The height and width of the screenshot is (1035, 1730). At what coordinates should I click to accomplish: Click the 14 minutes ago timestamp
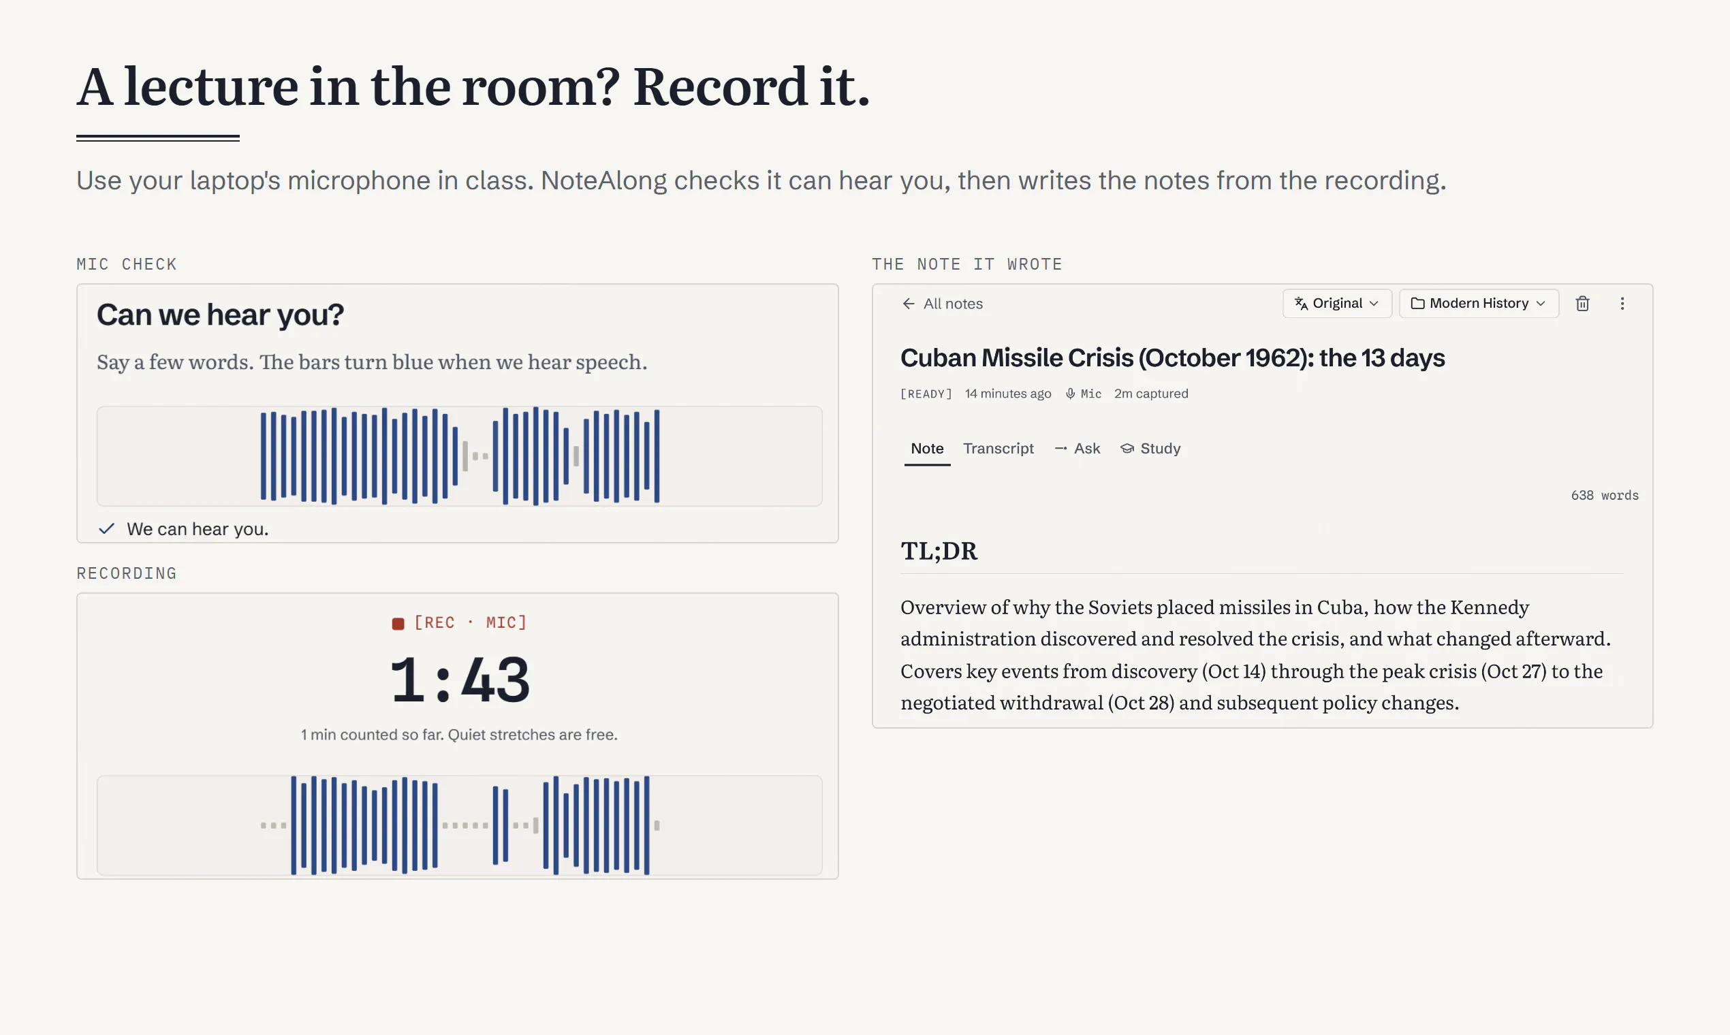pos(1007,394)
